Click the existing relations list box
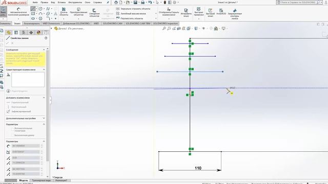328x184 pixels. (28, 80)
